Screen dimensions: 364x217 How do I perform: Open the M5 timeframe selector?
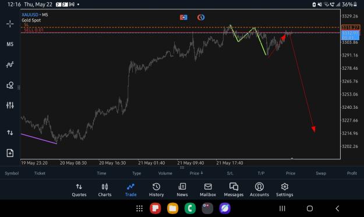pos(10,44)
